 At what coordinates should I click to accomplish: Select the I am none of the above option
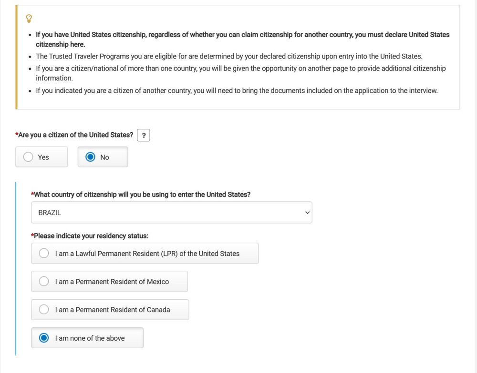(44, 338)
